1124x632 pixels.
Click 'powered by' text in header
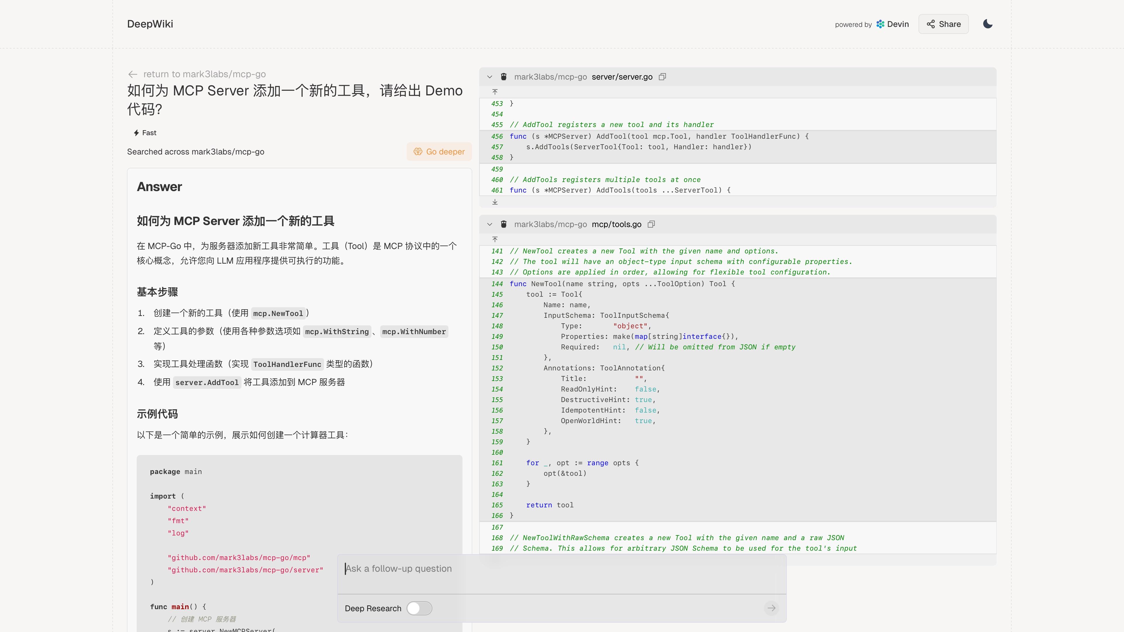click(853, 24)
